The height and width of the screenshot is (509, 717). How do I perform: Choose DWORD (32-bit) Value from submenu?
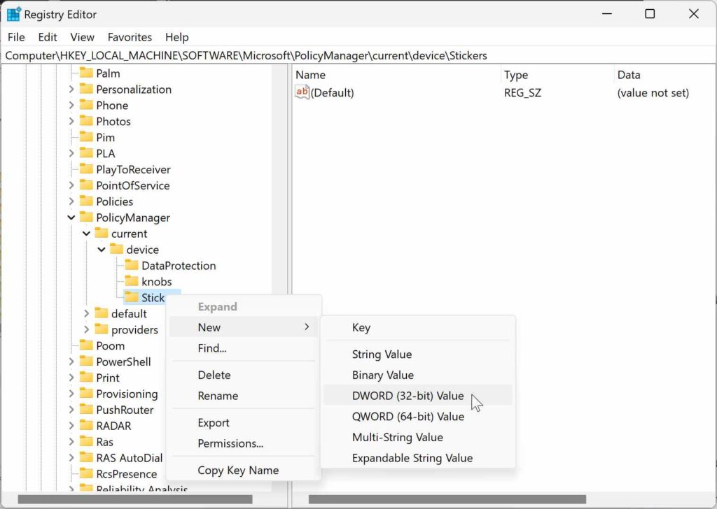(x=417, y=395)
